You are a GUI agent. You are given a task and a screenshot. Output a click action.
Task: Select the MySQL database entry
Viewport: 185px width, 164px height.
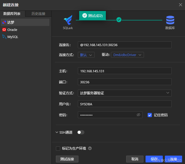pos(25,37)
